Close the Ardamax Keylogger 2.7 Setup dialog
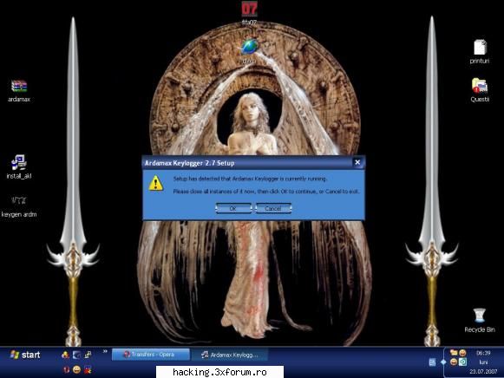Viewport: 504px width, 378px height. 357,162
